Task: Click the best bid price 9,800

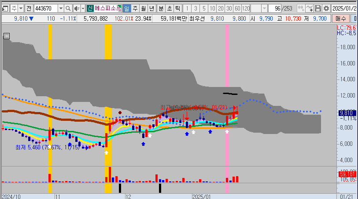Action: pos(239,19)
